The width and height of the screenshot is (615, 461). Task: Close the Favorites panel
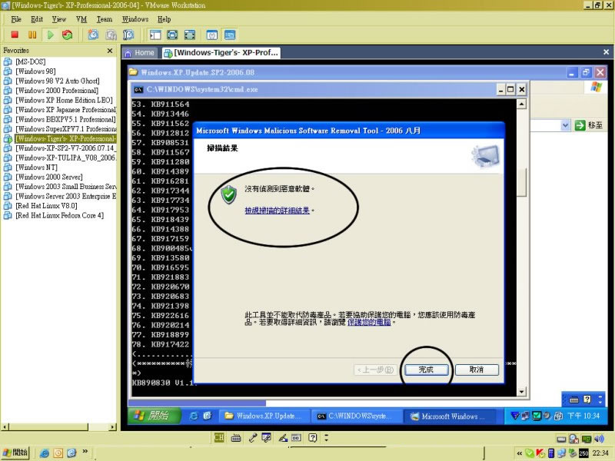[x=110, y=51]
